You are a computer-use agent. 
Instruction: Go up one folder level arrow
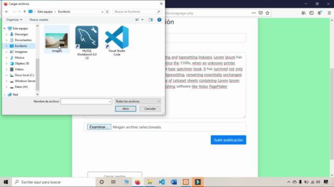click(25, 11)
